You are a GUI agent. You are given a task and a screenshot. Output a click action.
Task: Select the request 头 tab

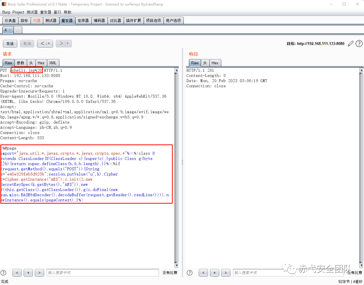[31, 63]
